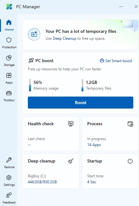Click the PC boost heading text

tap(45, 61)
